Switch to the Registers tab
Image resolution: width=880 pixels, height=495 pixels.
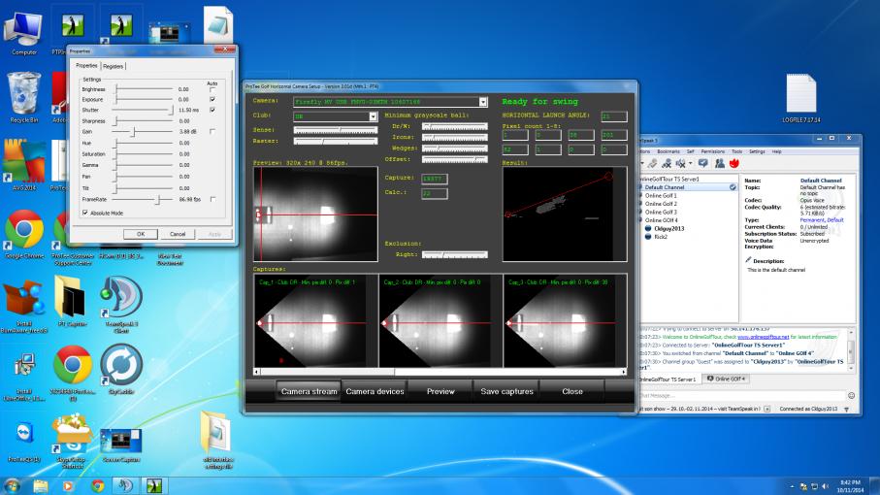[x=113, y=66]
